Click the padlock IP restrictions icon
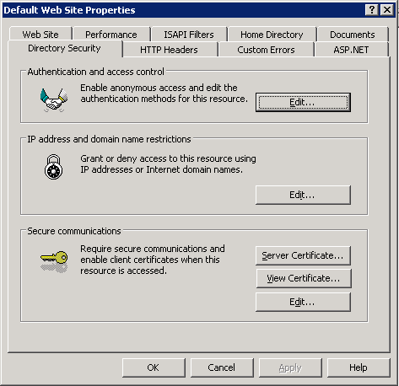 click(53, 167)
